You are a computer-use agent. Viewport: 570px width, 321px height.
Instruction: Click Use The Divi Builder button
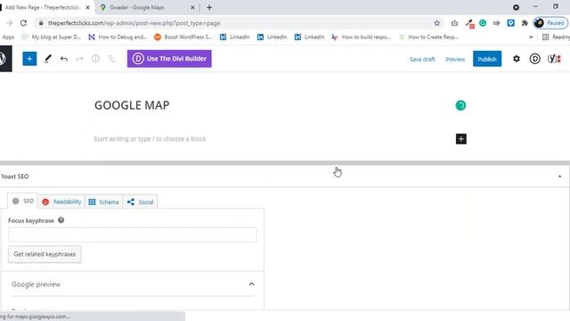[x=169, y=59]
